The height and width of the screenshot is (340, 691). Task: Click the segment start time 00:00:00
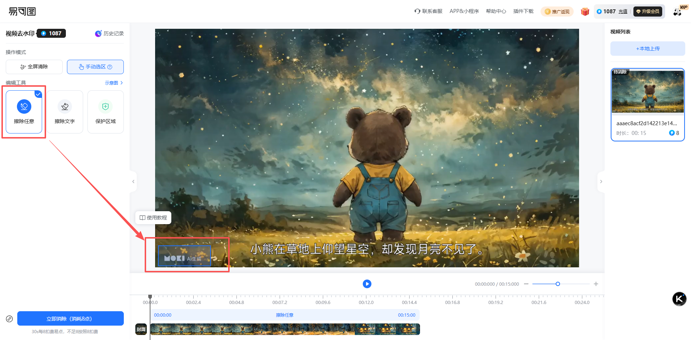point(163,315)
